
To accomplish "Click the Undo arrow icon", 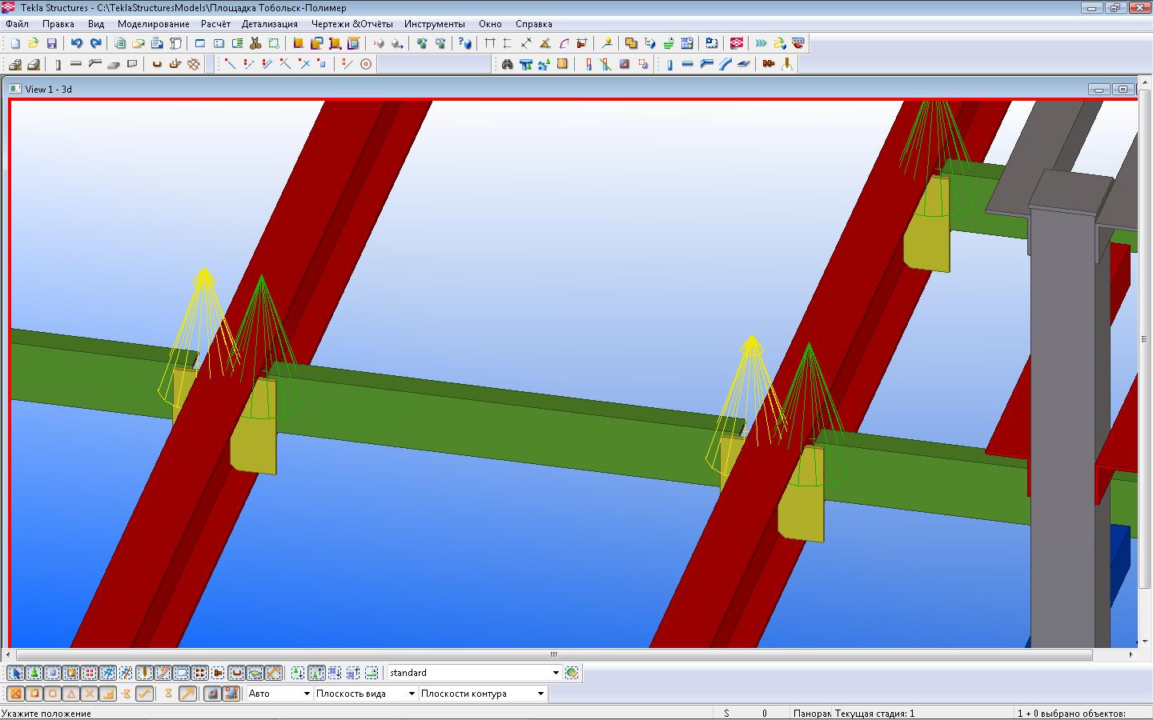I will point(76,43).
